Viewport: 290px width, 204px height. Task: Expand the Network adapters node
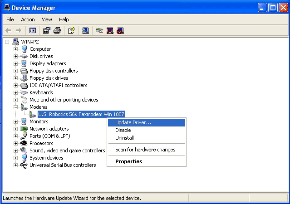pos(15,129)
